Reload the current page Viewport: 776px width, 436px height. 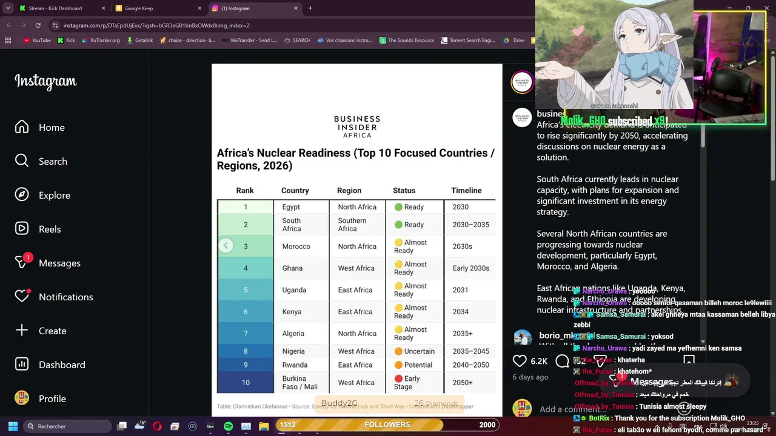[x=38, y=25]
